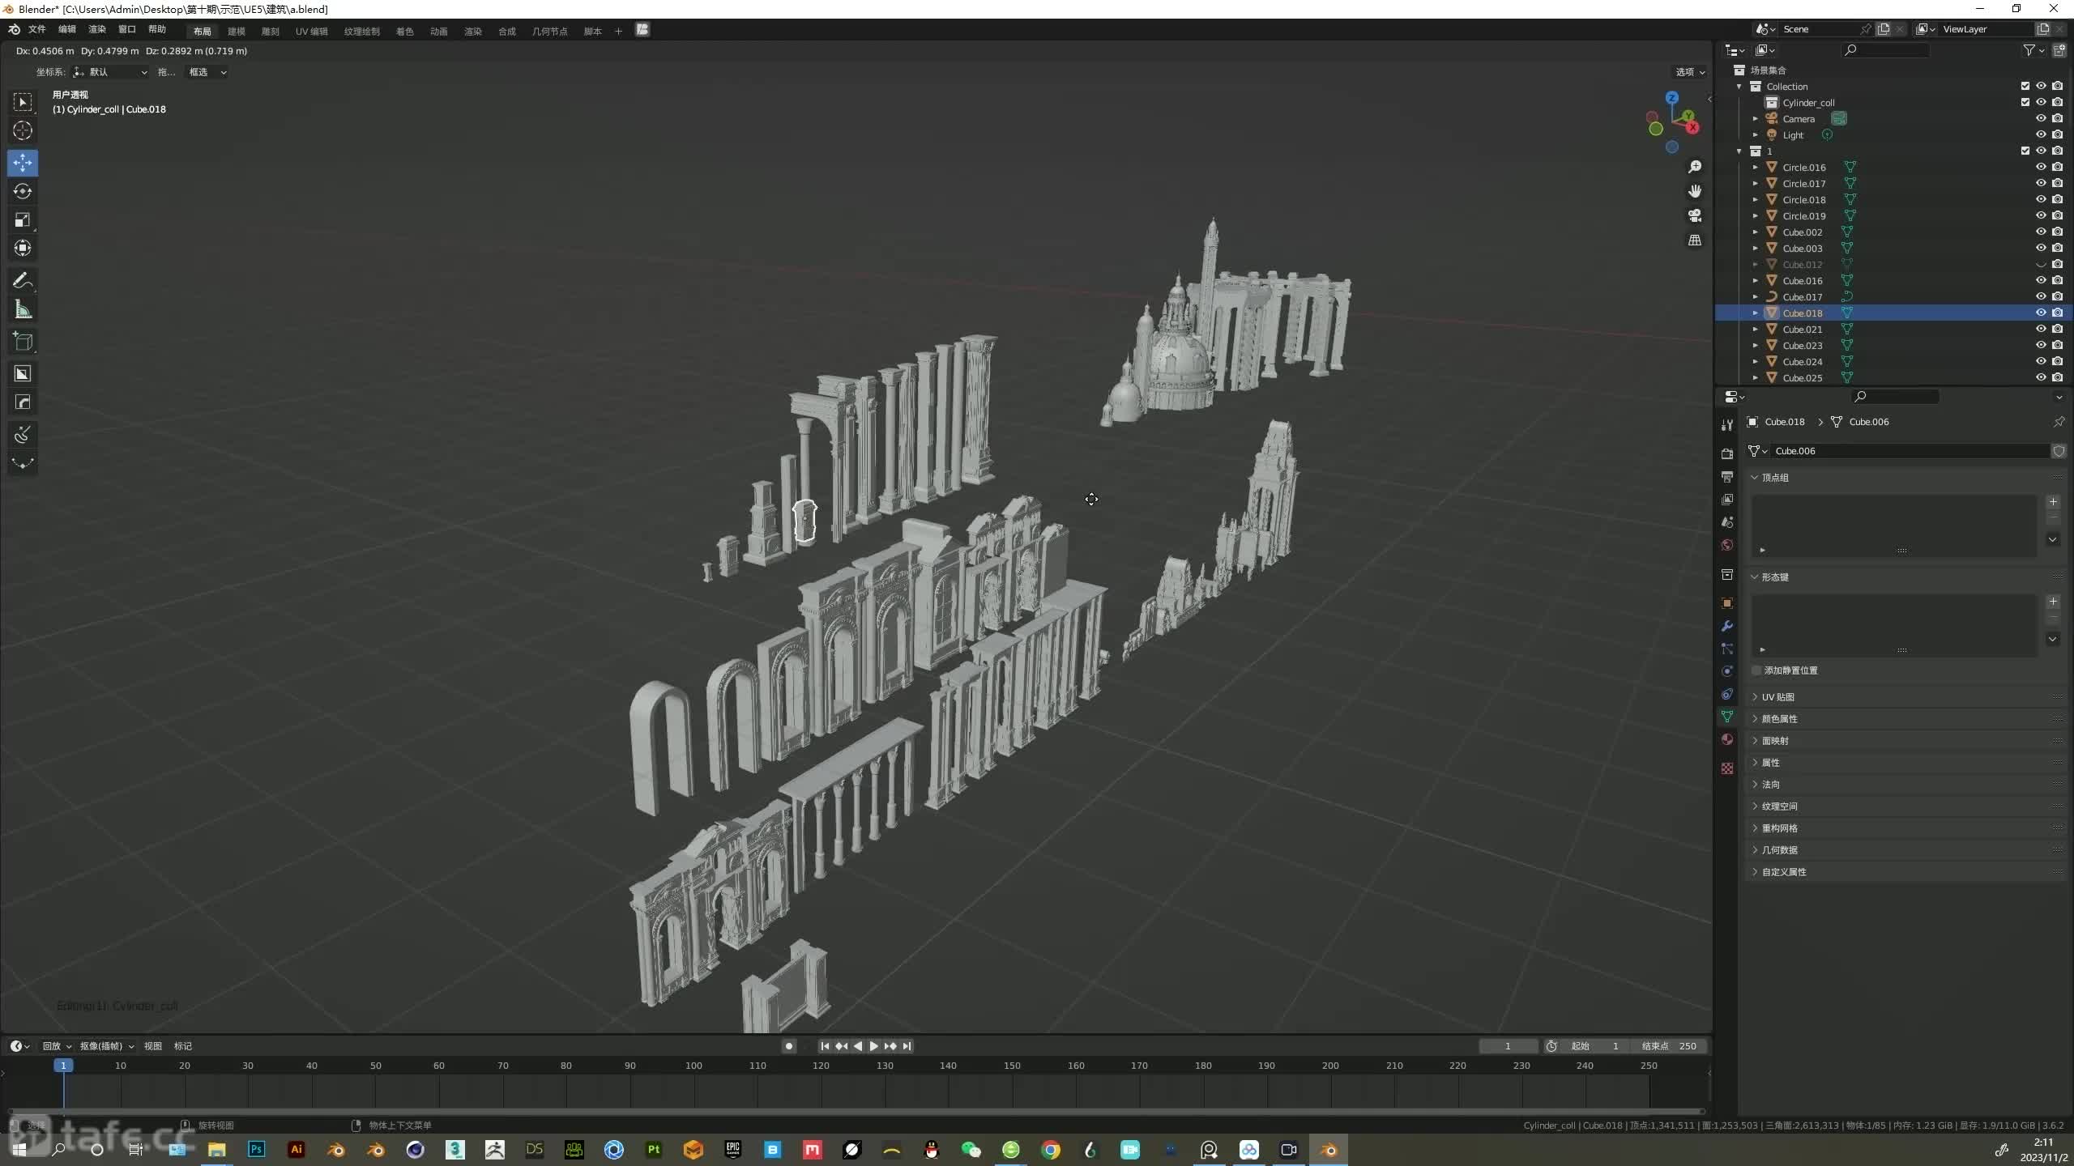Open the Texture properties tab

(1727, 768)
